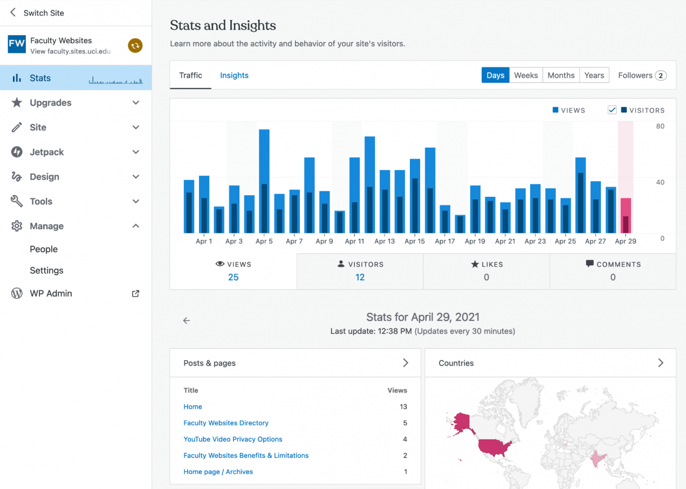Expand the Upgrades menu section
This screenshot has height=489, width=686.
[x=136, y=102]
